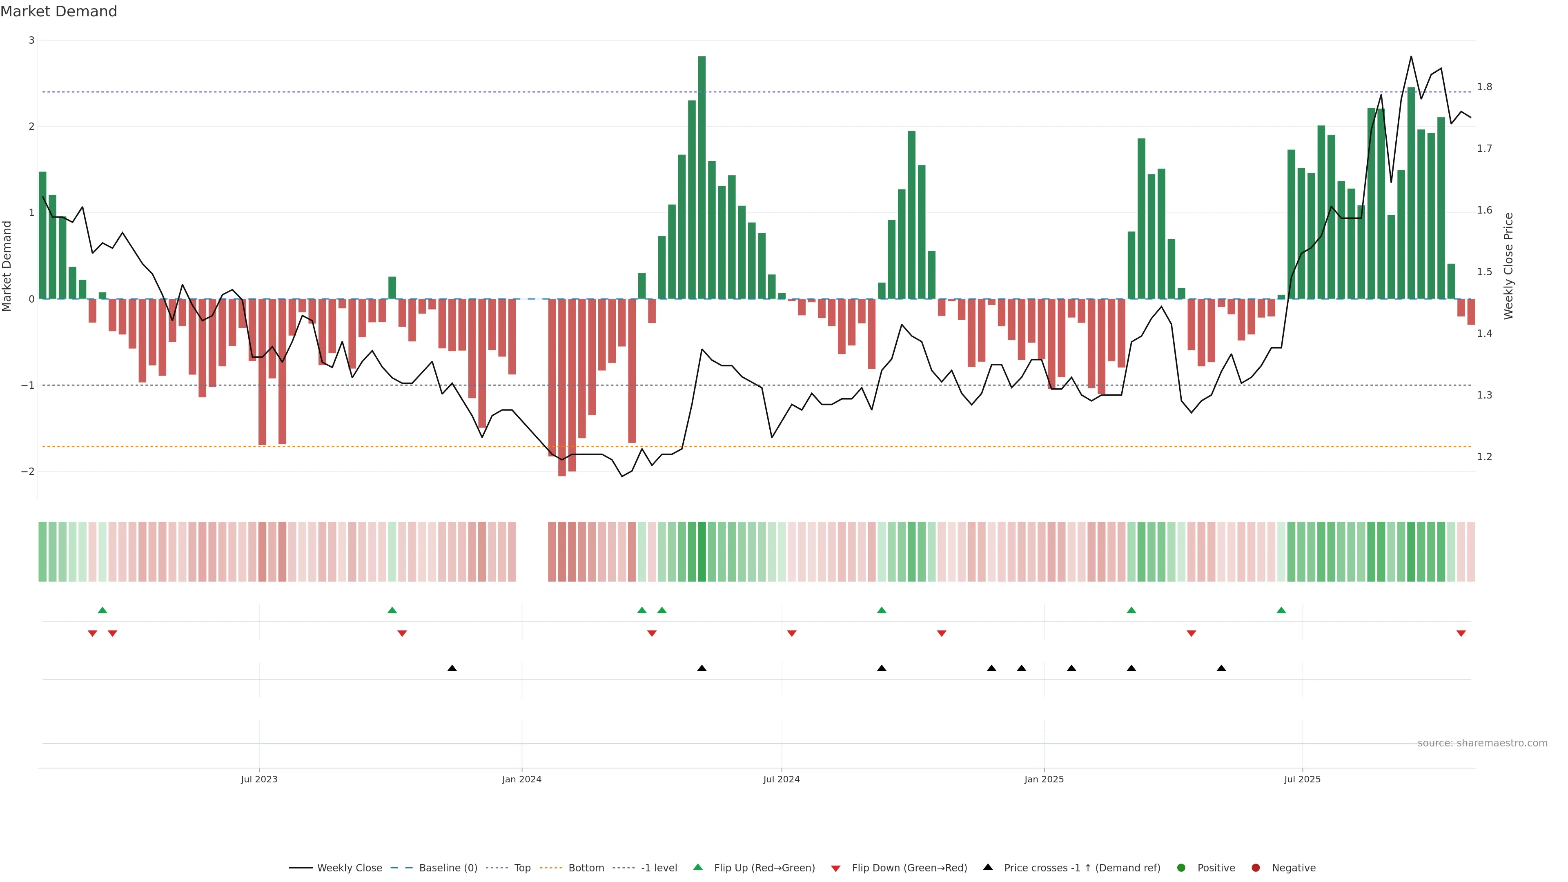This screenshot has width=1568, height=882.
Task: Click the Jul 2025 x-axis label
Action: 1302,779
